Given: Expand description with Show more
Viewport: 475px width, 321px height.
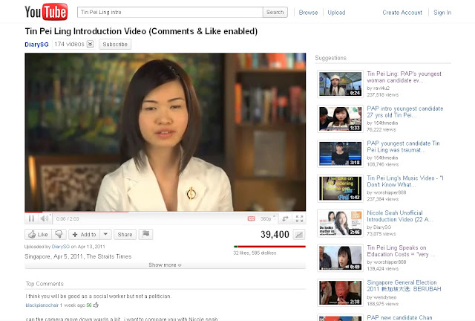Looking at the screenshot, I should click(165, 265).
